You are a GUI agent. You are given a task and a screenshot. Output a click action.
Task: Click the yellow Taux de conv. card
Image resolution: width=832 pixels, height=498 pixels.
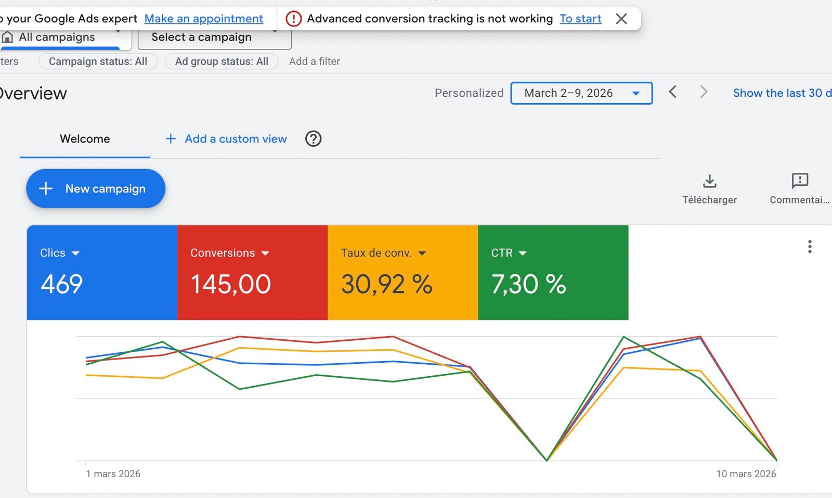pos(402,273)
